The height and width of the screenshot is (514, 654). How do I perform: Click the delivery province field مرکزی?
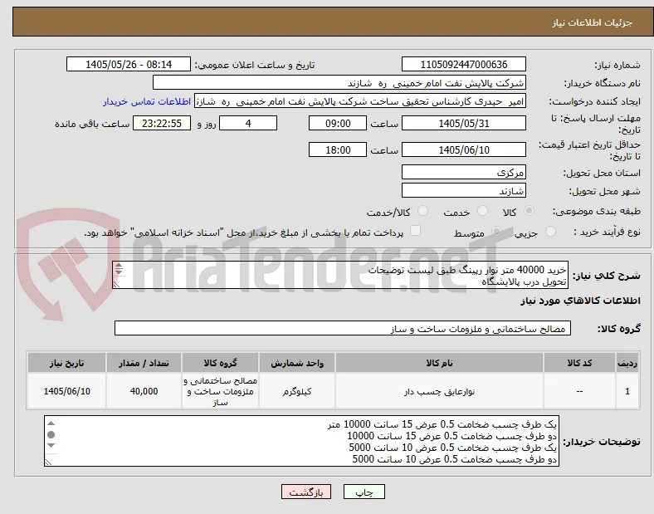[463, 173]
